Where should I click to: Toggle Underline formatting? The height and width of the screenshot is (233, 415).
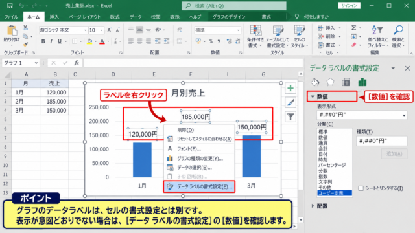click(x=60, y=41)
